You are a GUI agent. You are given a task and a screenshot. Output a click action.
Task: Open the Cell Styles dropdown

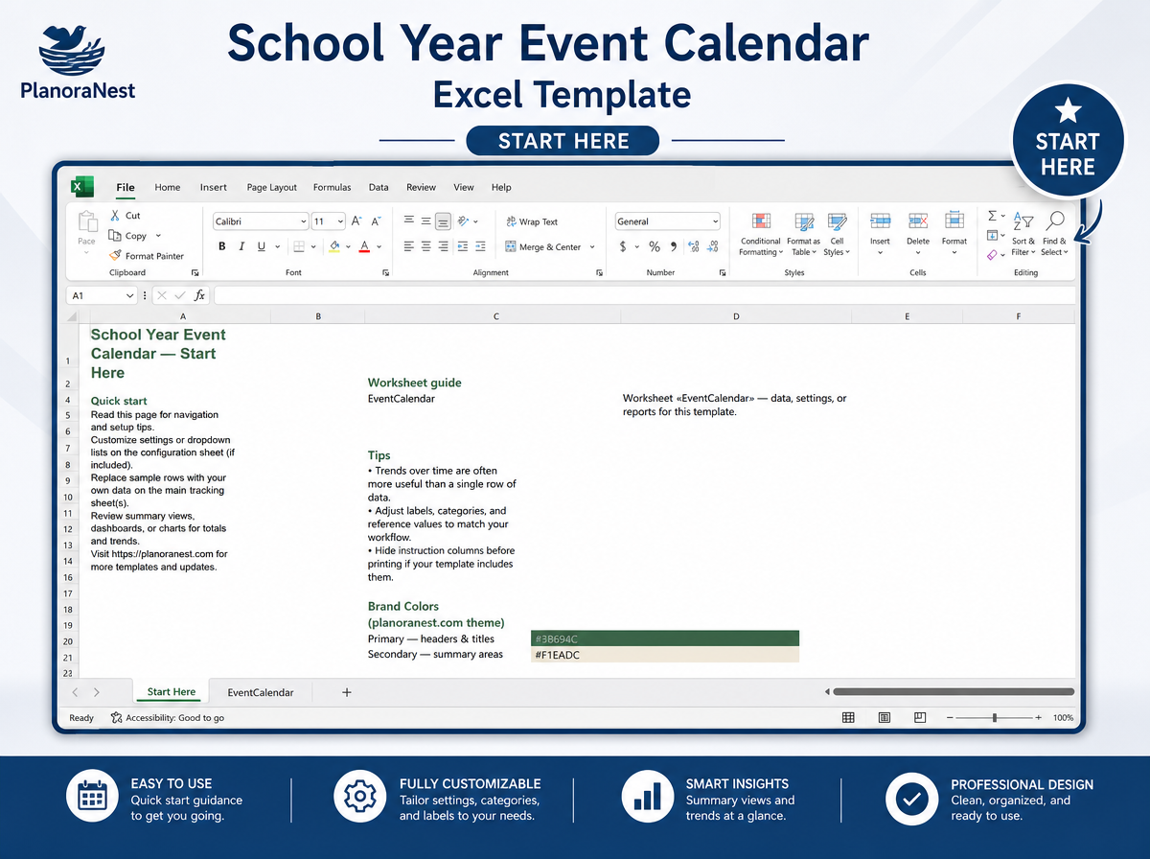click(837, 235)
